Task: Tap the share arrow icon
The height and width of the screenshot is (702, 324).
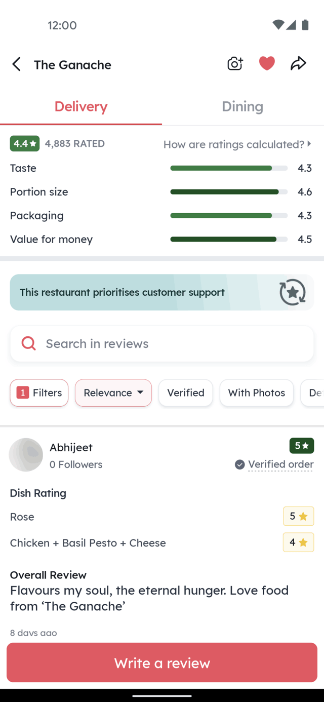Action: tap(298, 63)
